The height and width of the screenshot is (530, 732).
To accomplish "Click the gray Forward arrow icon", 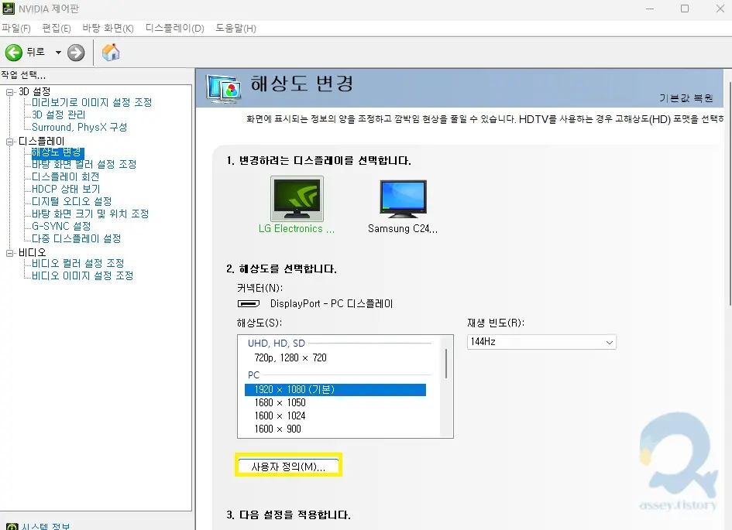I will point(76,52).
